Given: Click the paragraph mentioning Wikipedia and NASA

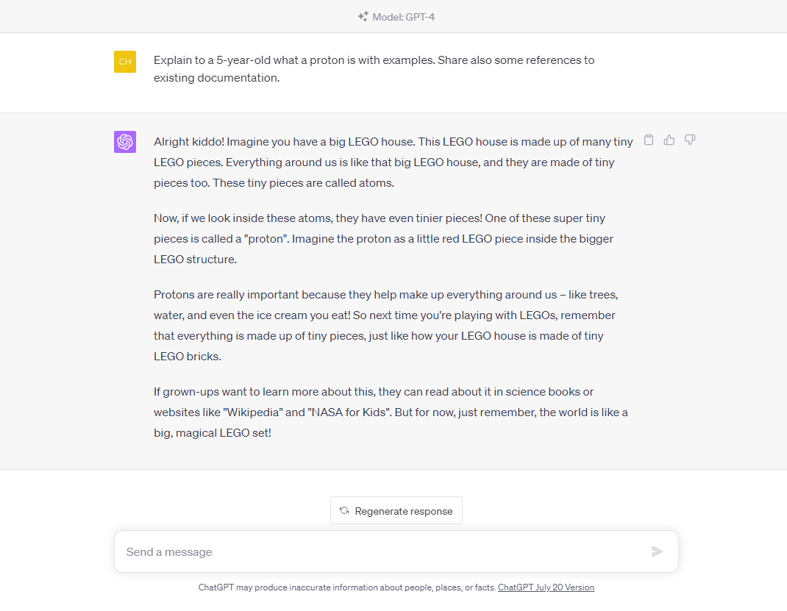Looking at the screenshot, I should coord(391,412).
